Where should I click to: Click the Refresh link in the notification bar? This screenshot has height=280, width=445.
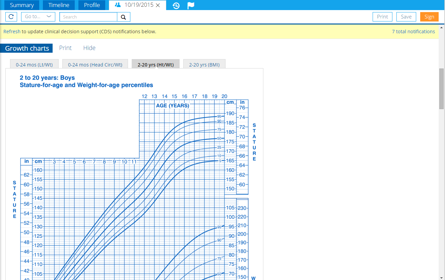pos(12,32)
